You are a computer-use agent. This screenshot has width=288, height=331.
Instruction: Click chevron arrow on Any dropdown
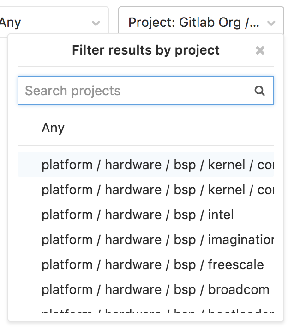pos(96,23)
